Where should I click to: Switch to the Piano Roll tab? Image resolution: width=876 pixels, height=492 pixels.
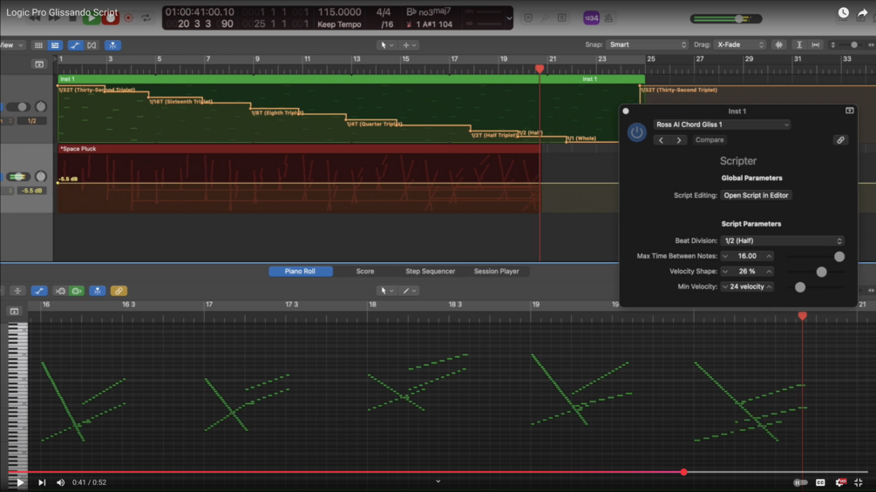301,271
